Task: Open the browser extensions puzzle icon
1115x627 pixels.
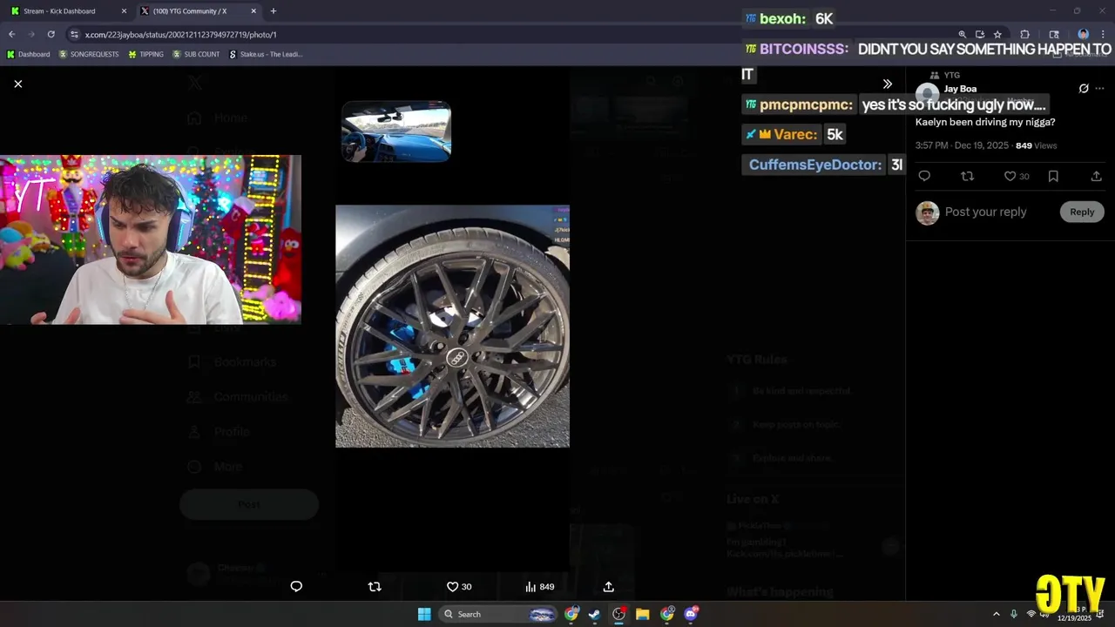Action: tap(1025, 35)
